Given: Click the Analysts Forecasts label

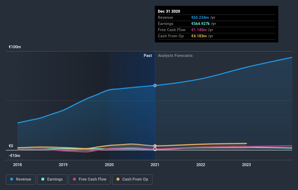Looking at the screenshot, I should click(175, 55).
